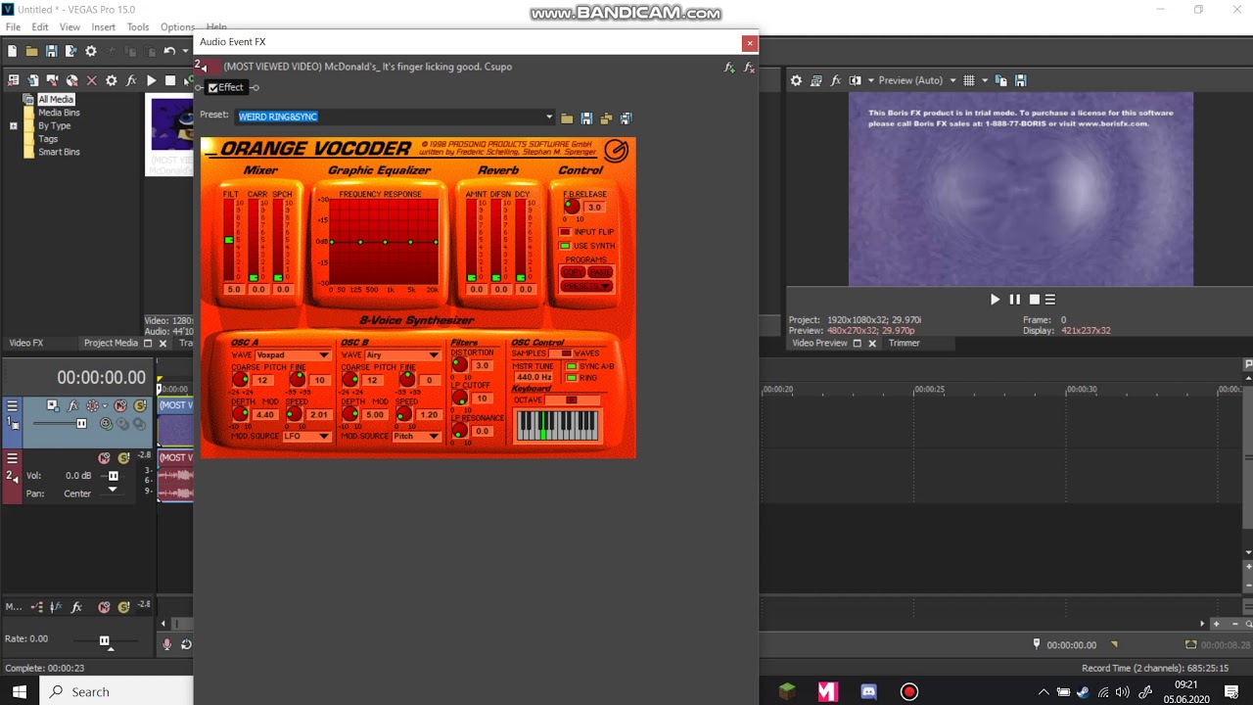
Task: Open Track FX on video track 1
Action: (x=72, y=405)
